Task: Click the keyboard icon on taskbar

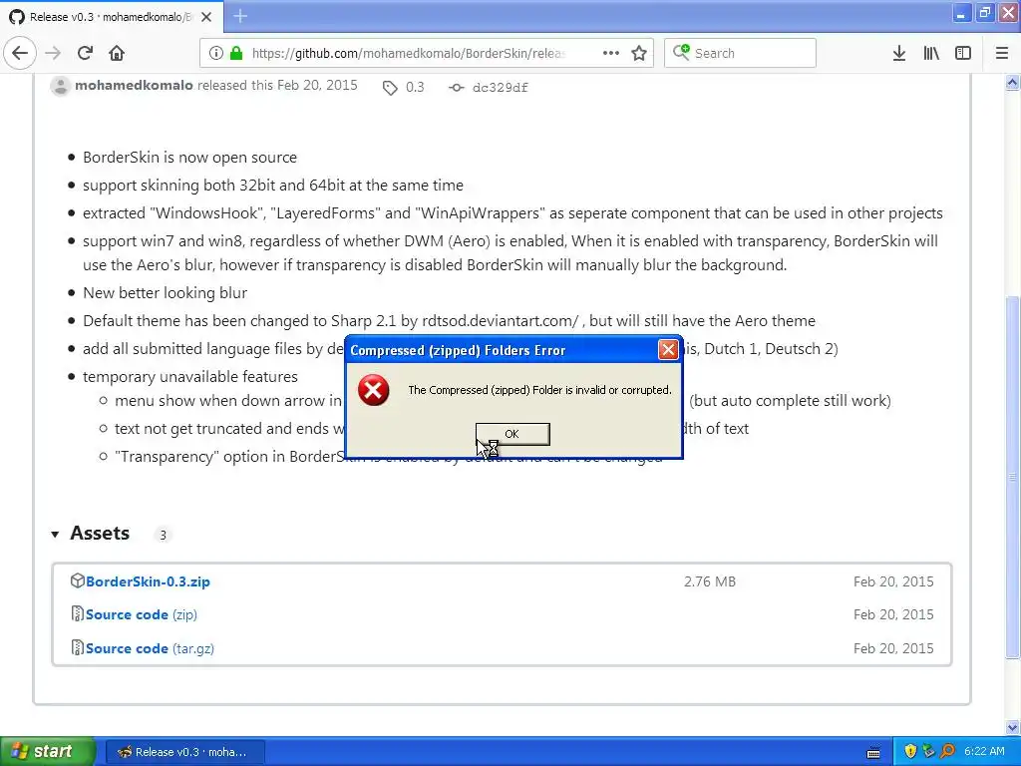Action: (873, 752)
